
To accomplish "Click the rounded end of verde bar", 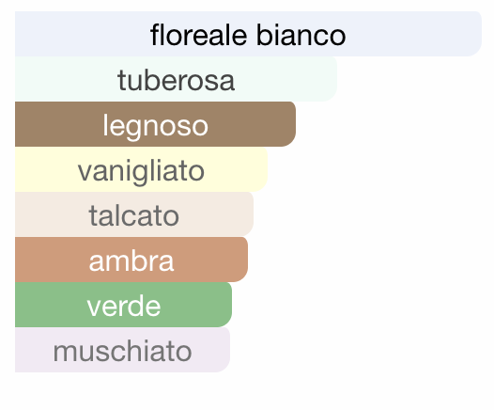I will click(x=224, y=305).
